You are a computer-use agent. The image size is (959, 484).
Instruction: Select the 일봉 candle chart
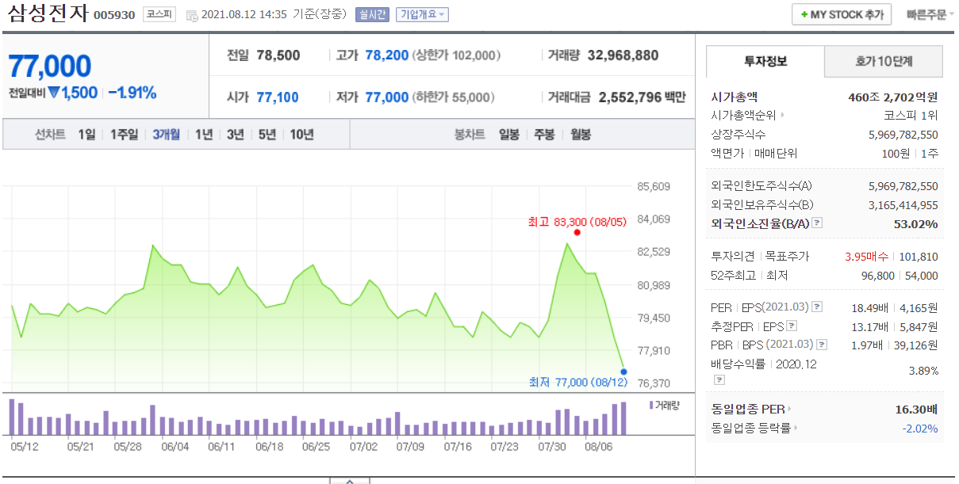[509, 134]
